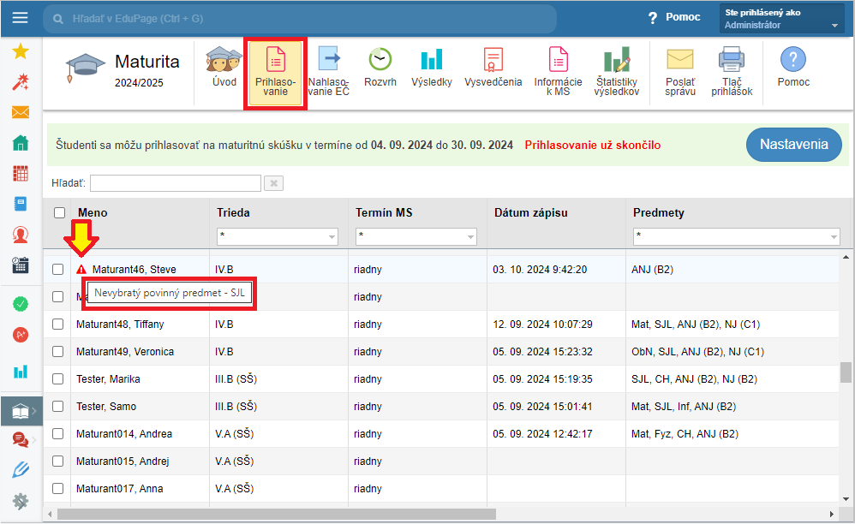
Task: Expand the Termín MS filter dropdown
Action: tap(416, 236)
